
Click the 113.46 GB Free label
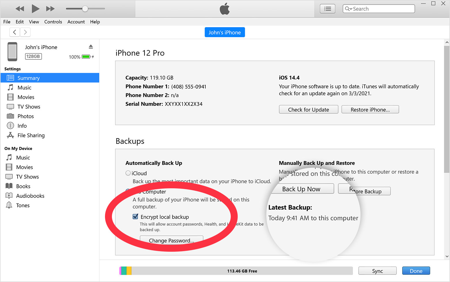(242, 271)
